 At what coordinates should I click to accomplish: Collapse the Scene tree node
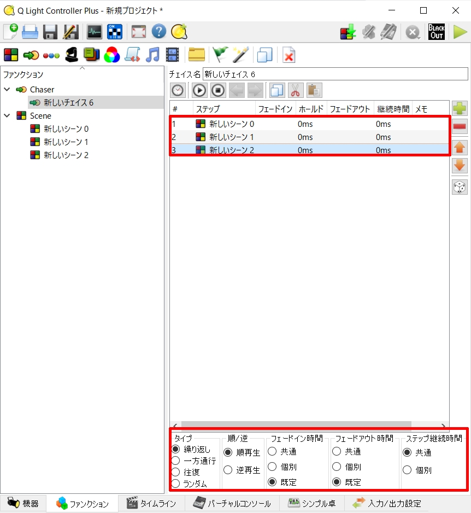(x=7, y=115)
